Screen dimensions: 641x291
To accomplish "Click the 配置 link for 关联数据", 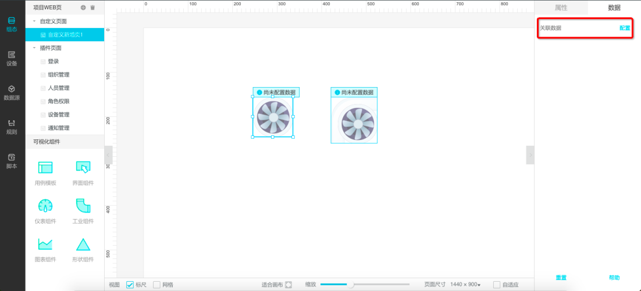I will [625, 28].
